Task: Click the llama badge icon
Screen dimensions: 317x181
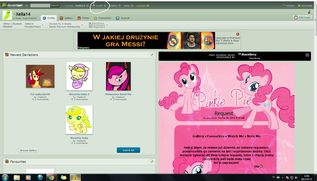Action: [x=309, y=12]
